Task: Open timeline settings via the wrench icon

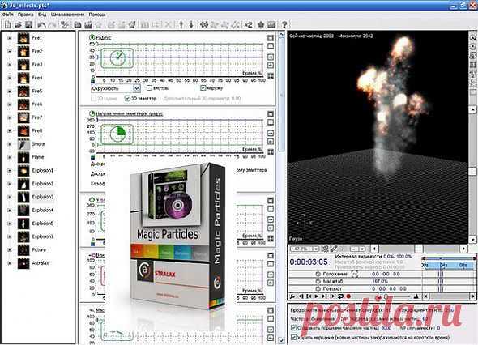Action: [292, 296]
